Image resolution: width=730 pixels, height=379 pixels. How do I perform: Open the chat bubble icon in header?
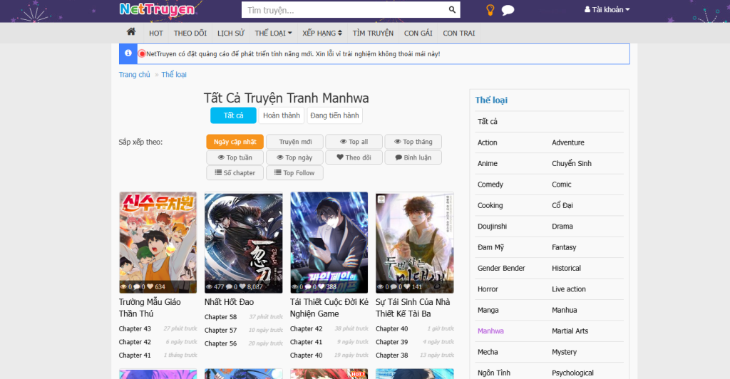[x=508, y=10]
